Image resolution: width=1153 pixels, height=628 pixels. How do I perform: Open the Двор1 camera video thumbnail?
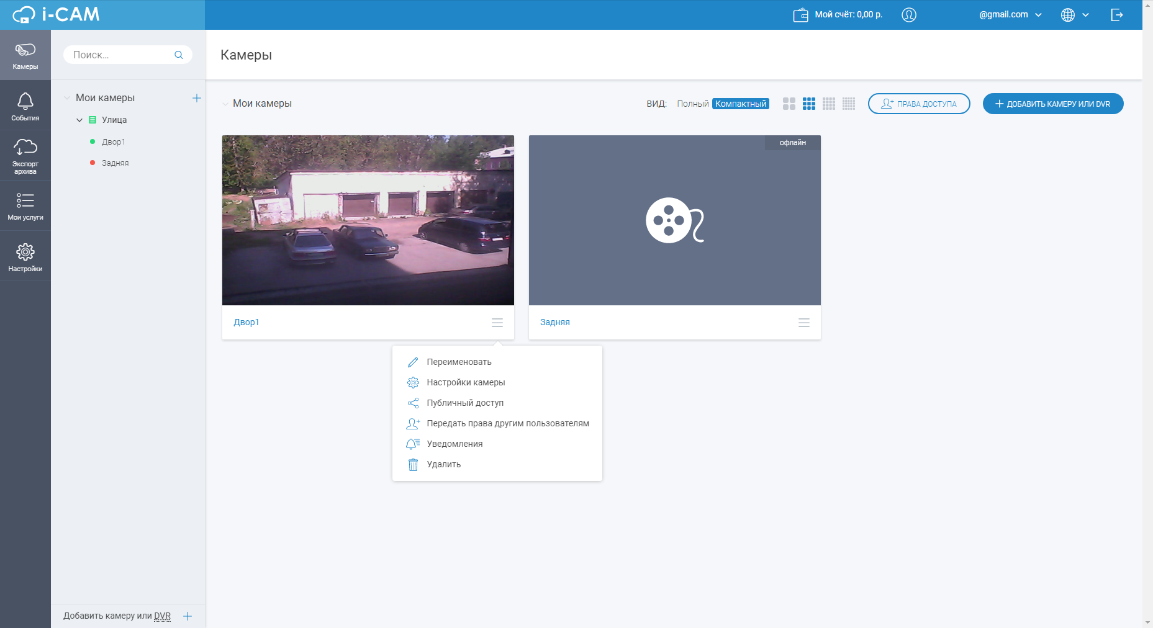pos(368,220)
